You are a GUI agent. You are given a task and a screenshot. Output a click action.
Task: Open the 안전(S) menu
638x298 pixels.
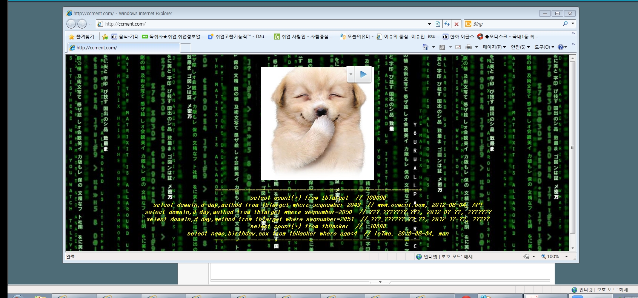tap(520, 47)
